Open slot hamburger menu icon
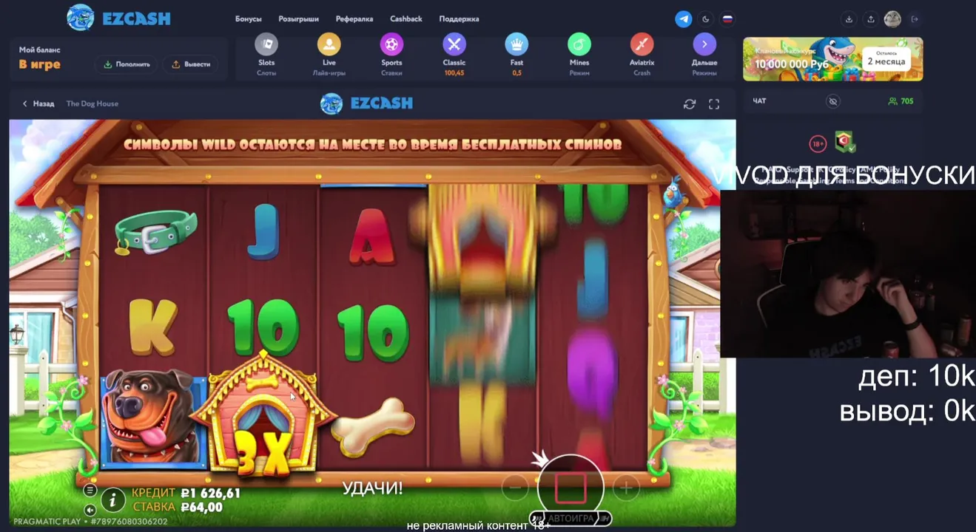This screenshot has height=532, width=976. tap(90, 490)
